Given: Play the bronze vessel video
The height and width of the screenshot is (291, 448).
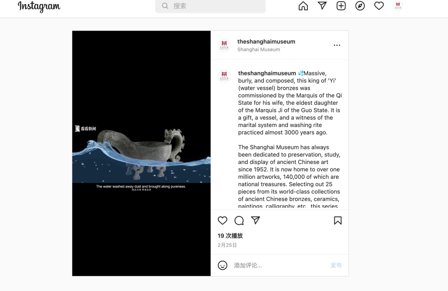Looking at the screenshot, I should [x=141, y=153].
